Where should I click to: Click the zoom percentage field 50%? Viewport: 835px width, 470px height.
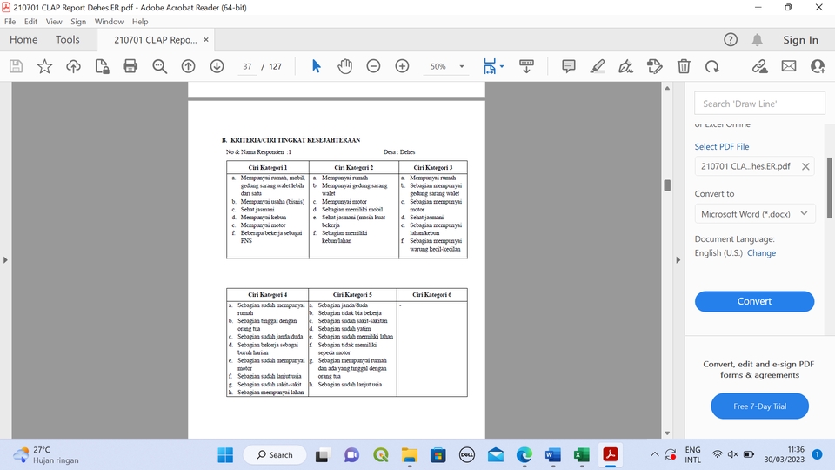[438, 67]
